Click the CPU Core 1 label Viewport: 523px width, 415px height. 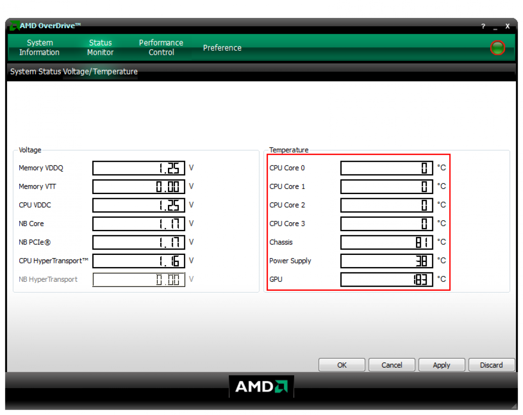287,187
